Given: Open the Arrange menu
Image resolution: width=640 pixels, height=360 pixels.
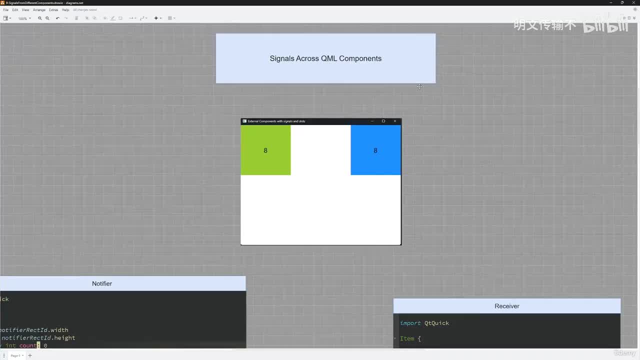Looking at the screenshot, I should click(39, 10).
